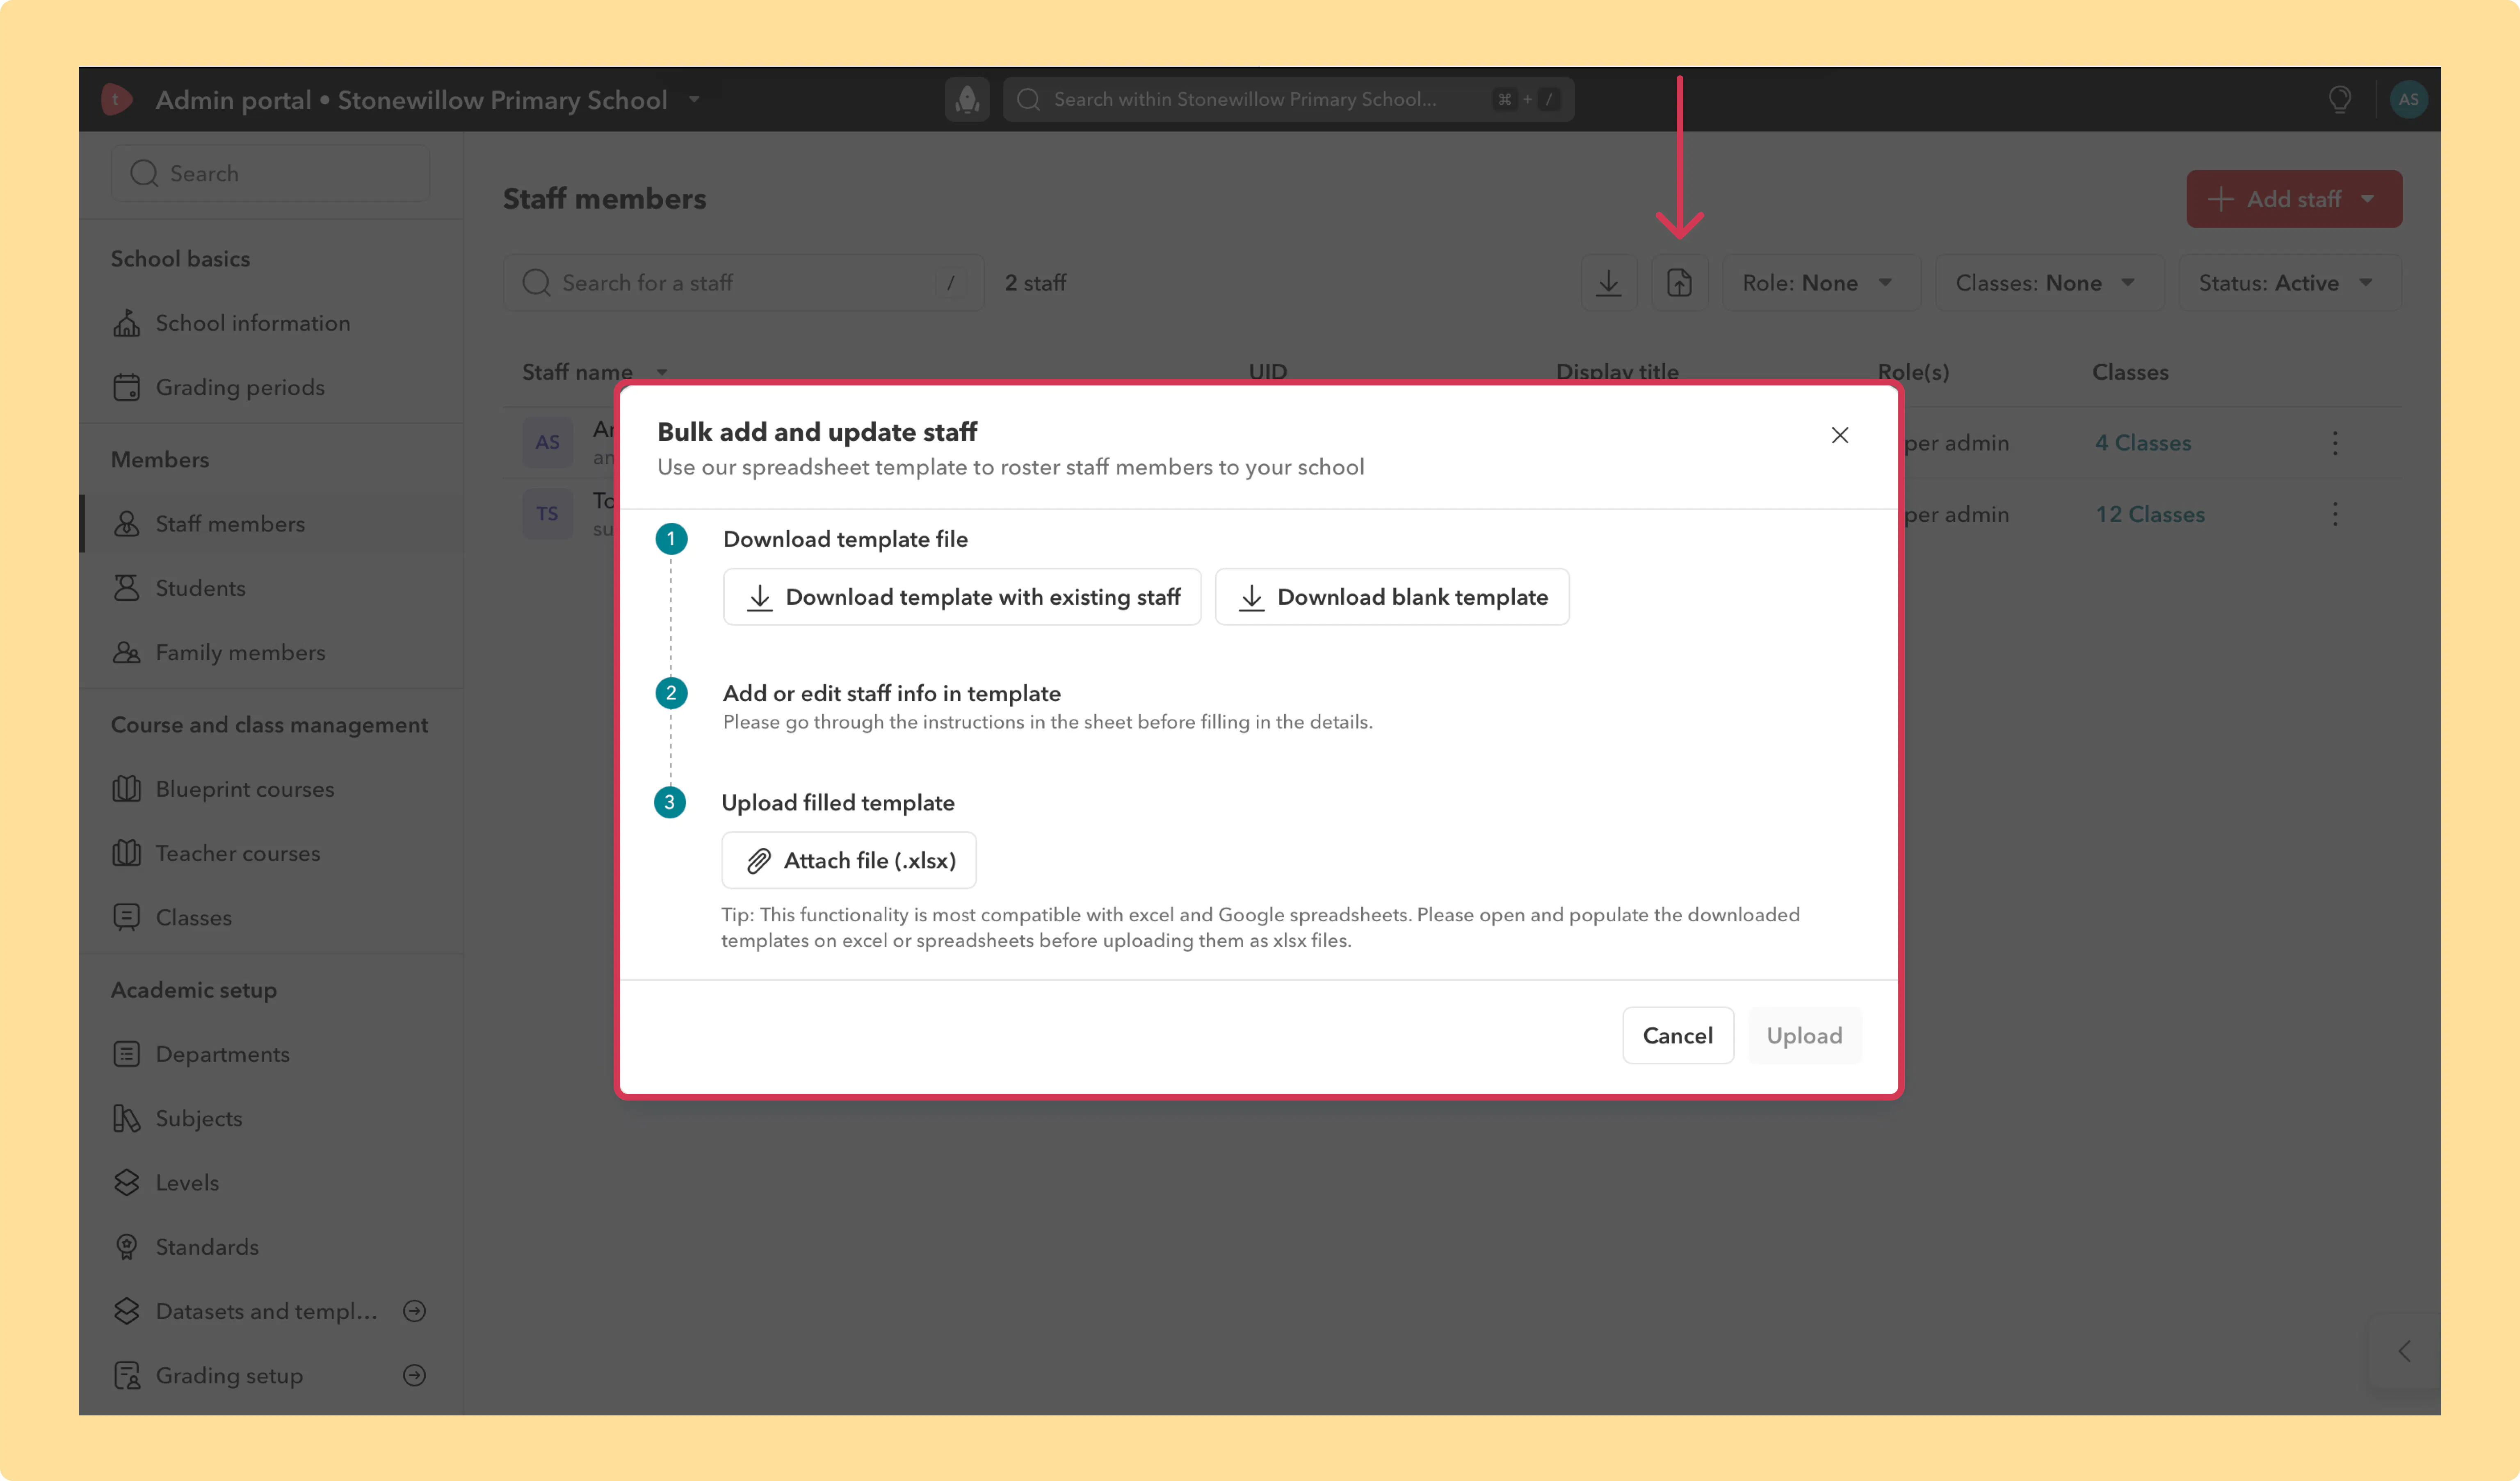Click the arrow icon beside Datasets and templates
The height and width of the screenshot is (1481, 2520).
pyautogui.click(x=414, y=1311)
